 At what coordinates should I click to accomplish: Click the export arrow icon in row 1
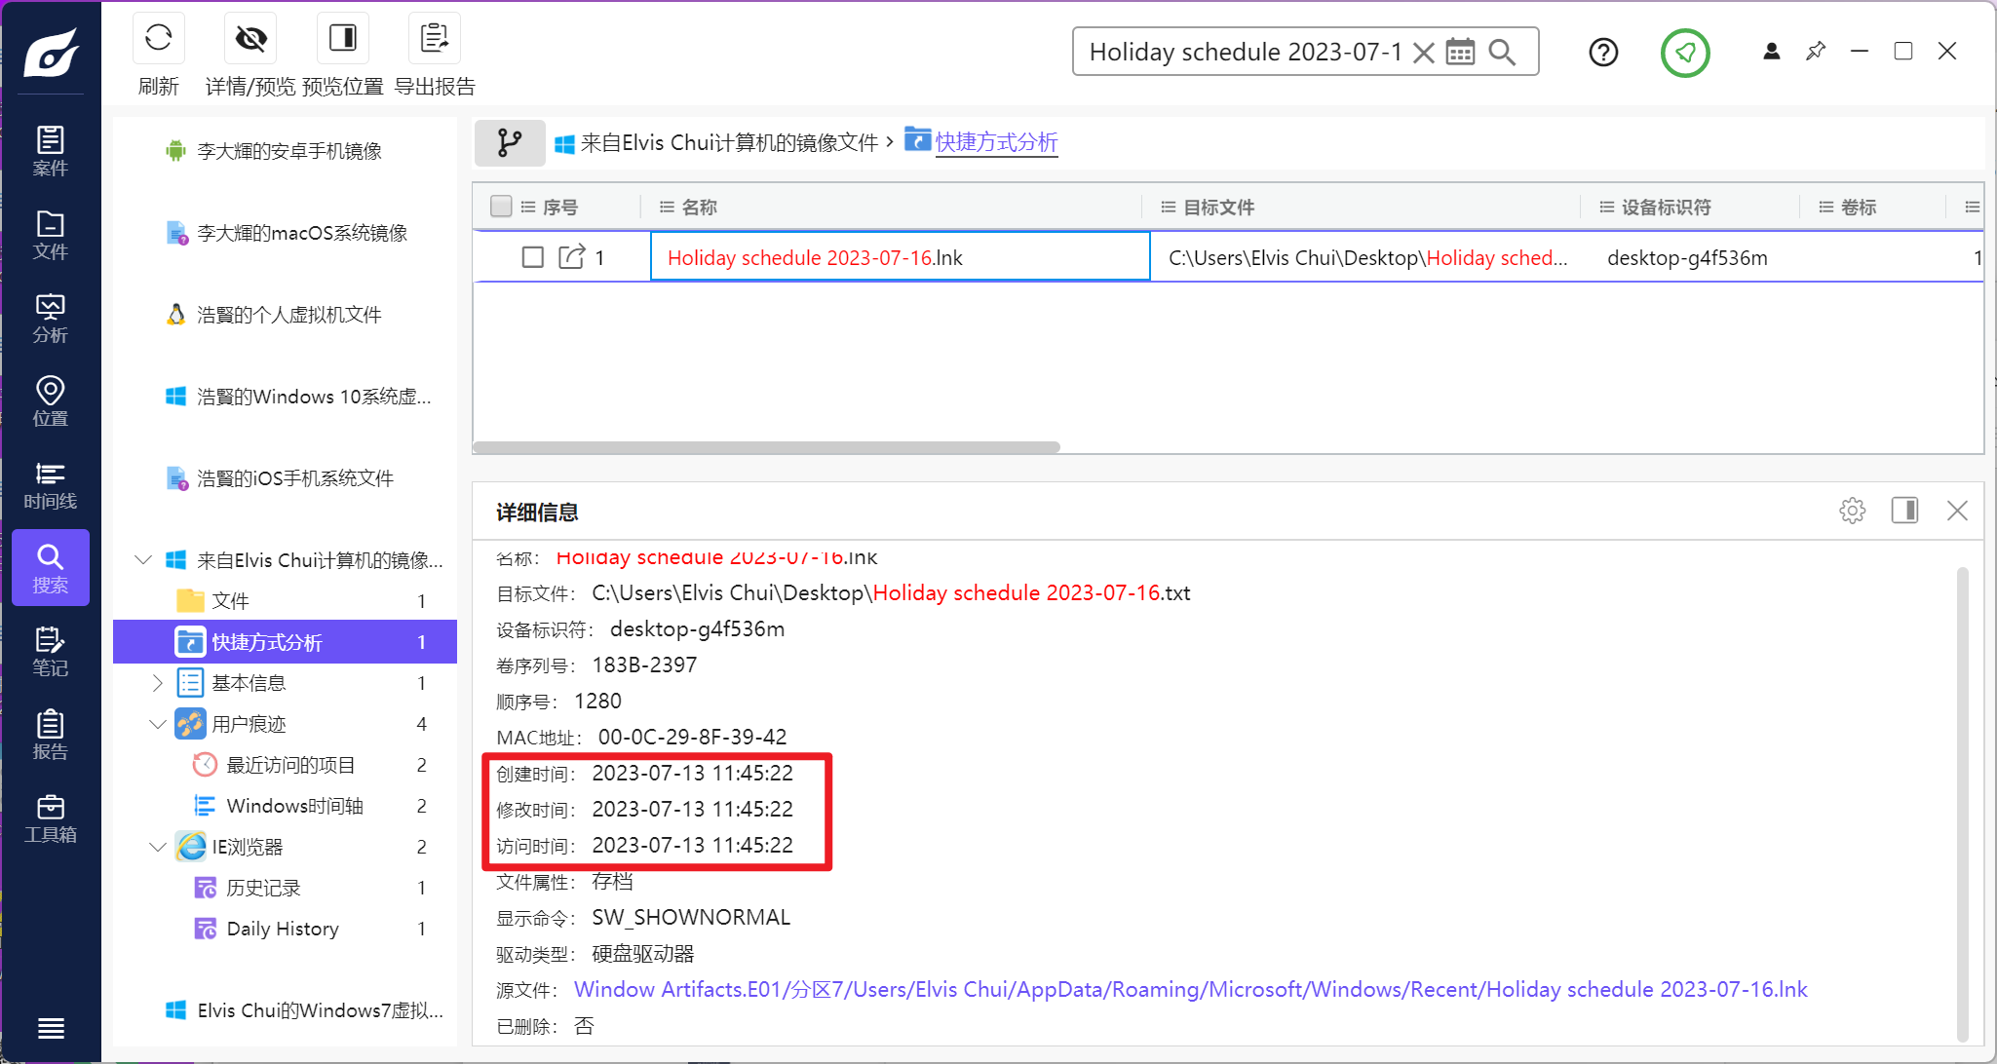(571, 257)
